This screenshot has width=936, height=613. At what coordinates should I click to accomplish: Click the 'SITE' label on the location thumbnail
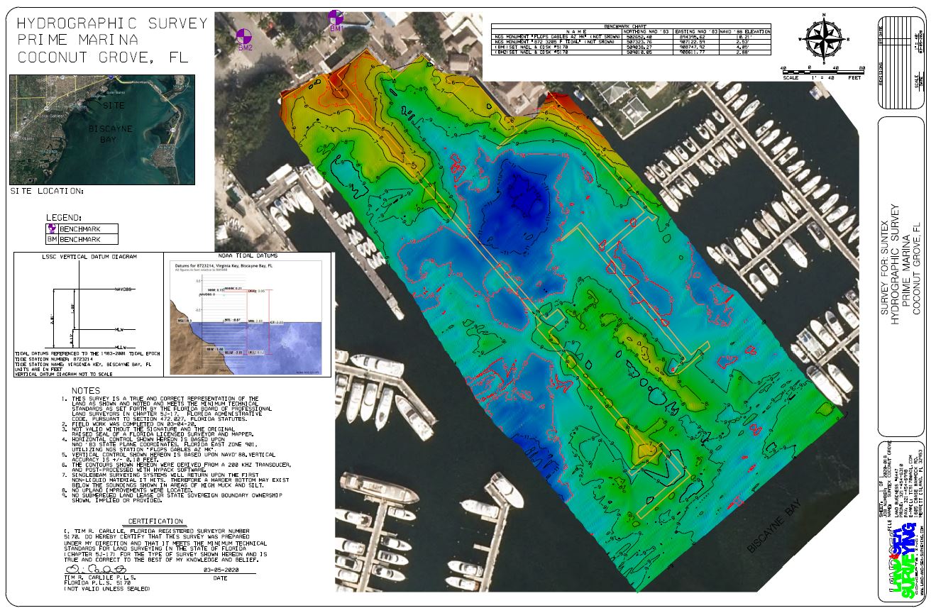114,105
